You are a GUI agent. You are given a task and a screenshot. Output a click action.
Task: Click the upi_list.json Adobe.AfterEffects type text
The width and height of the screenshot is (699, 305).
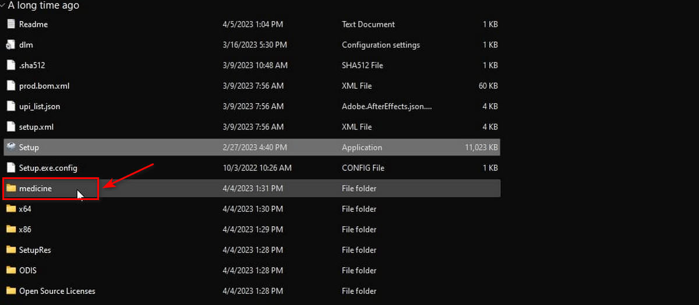point(386,106)
